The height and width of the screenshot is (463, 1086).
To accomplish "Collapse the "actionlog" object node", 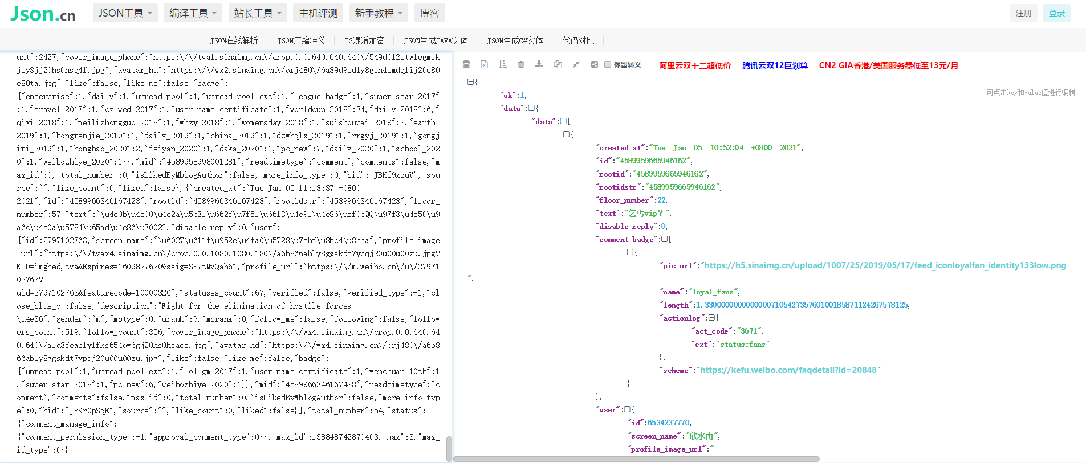I will click(x=711, y=318).
